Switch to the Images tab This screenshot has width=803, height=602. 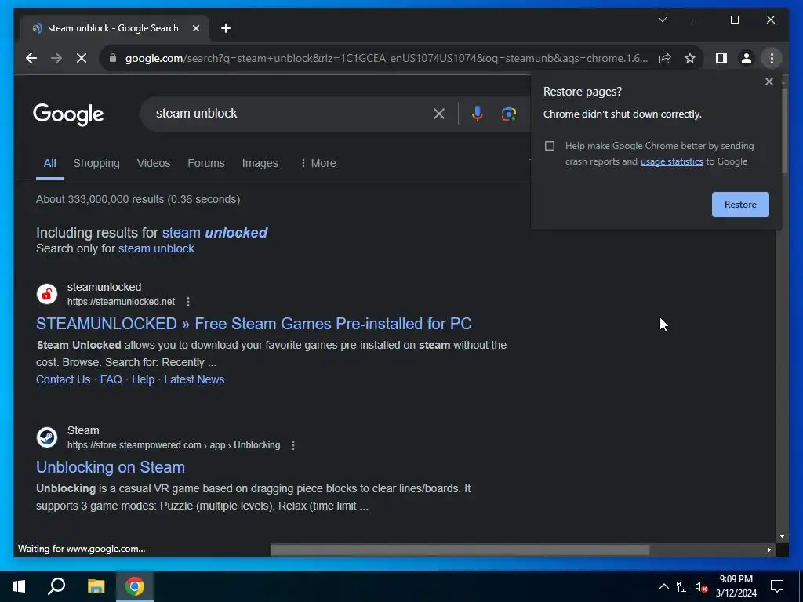point(260,163)
